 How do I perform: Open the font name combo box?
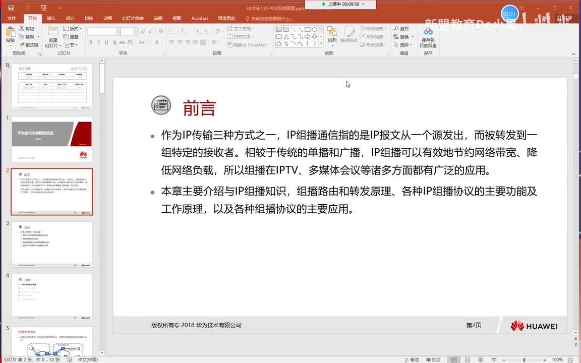[104, 31]
